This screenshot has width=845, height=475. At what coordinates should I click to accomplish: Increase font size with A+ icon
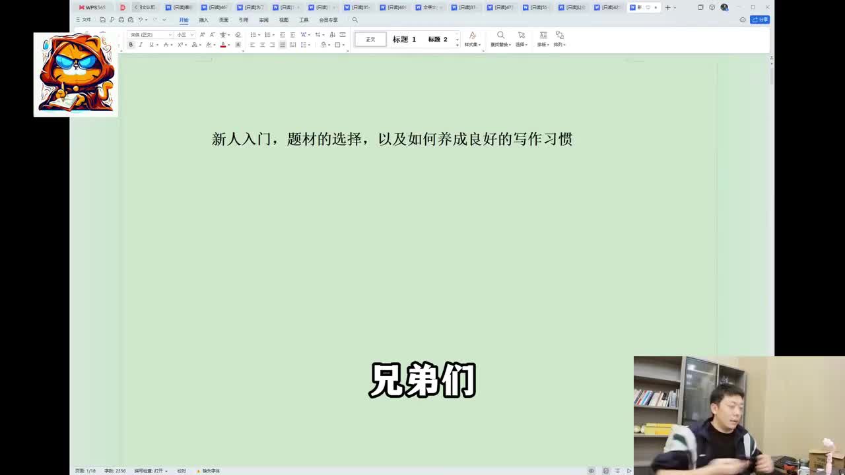pos(202,34)
